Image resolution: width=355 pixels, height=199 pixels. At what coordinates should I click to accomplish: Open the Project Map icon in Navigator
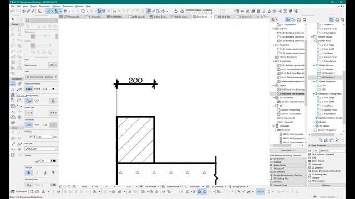[287, 20]
